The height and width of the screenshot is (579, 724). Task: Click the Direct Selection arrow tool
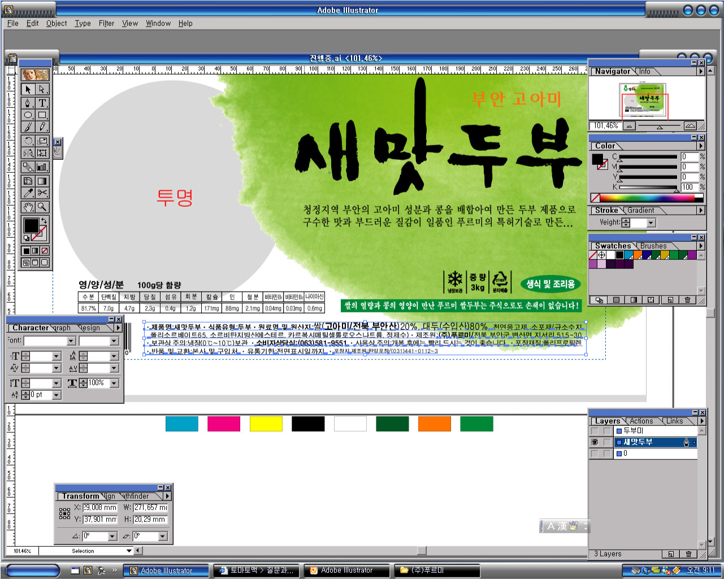[42, 90]
